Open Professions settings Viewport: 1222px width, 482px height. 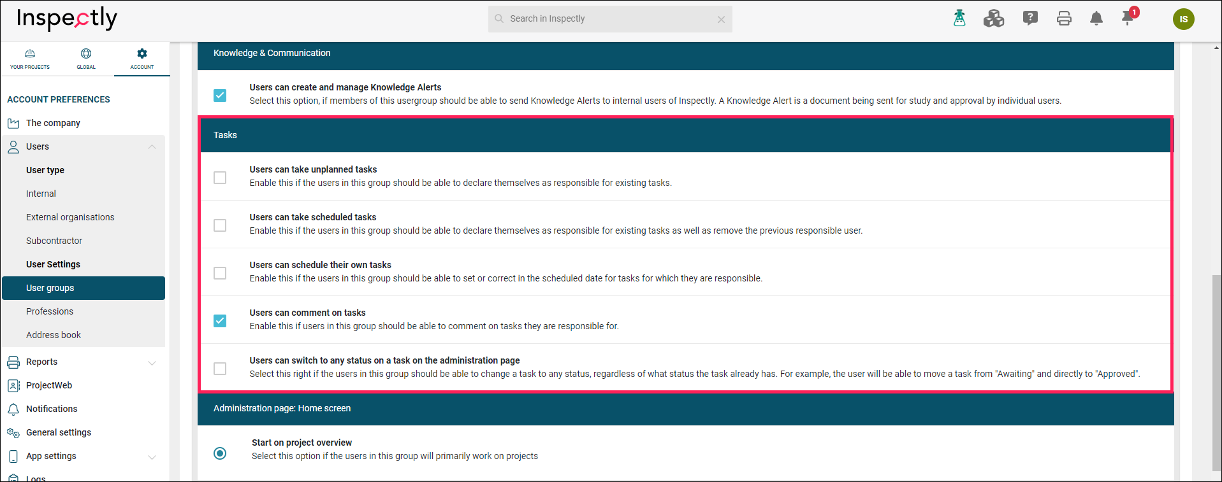50,311
